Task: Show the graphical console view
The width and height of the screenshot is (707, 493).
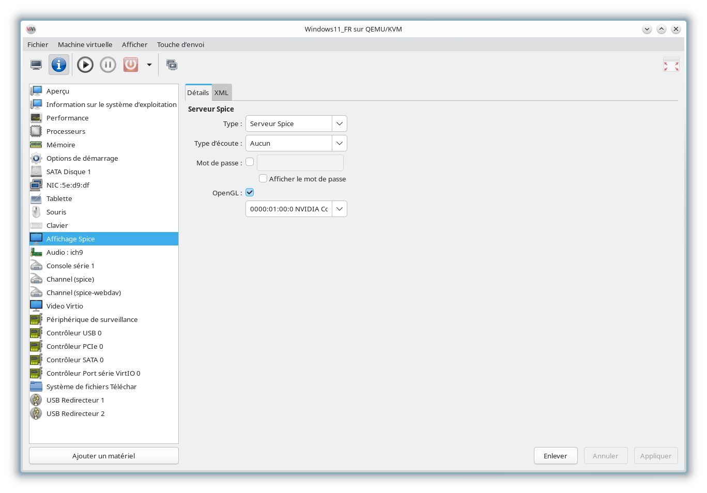Action: pos(36,65)
